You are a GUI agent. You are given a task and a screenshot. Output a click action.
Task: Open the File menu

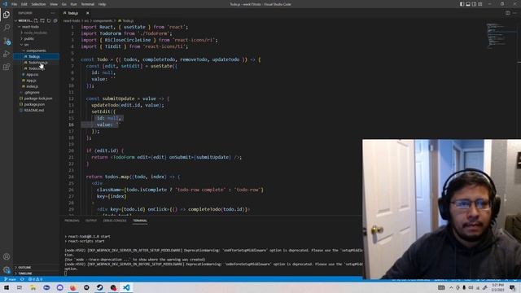tap(14, 4)
